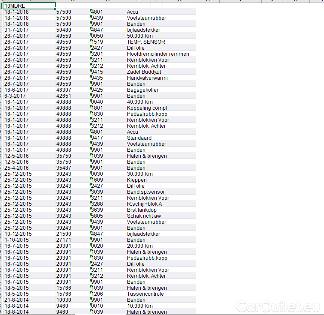The image size is (324, 315).
Task: Click the Kleppen cell
Action: pos(136,180)
